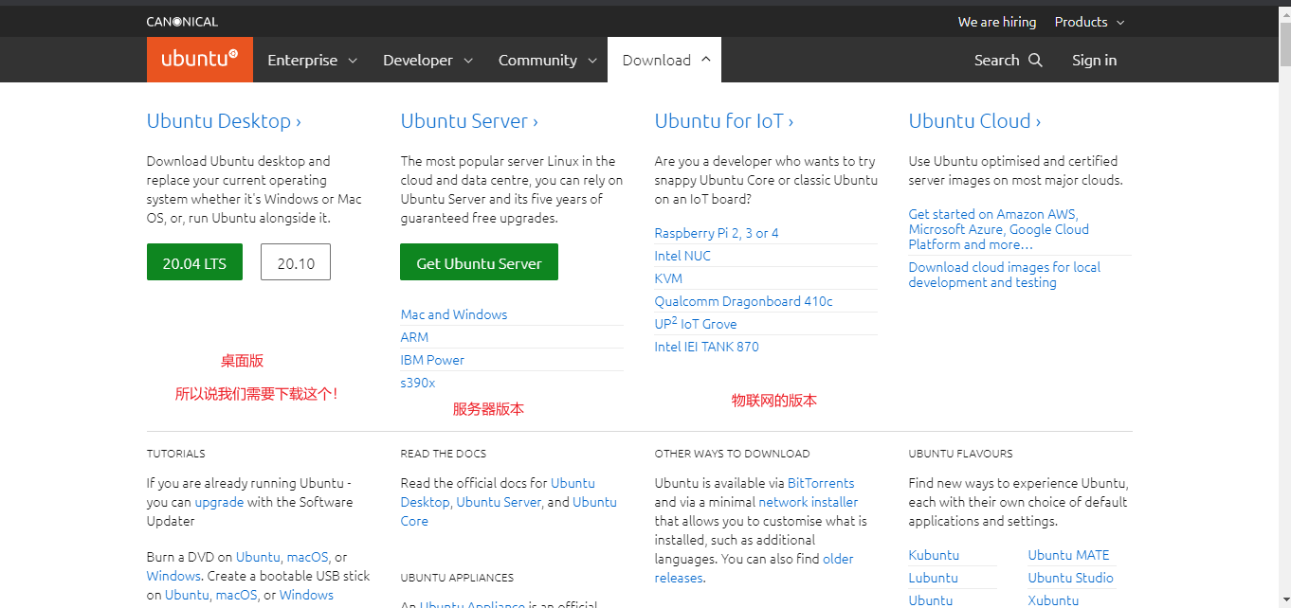The width and height of the screenshot is (1291, 608).
Task: Download Ubuntu 20.04 LTS
Action: tap(194, 262)
